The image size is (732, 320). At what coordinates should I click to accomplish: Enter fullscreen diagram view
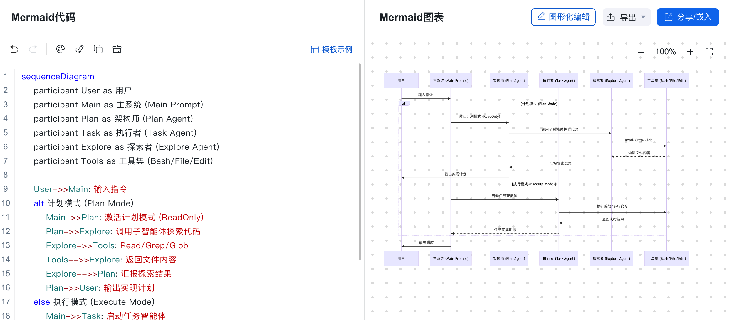(709, 52)
